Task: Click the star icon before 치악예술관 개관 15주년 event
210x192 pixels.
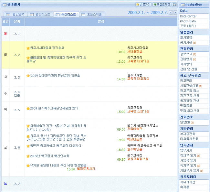Action: 28,126
